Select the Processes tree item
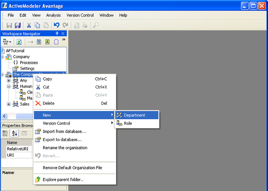The width and height of the screenshot is (268, 191). click(29, 62)
